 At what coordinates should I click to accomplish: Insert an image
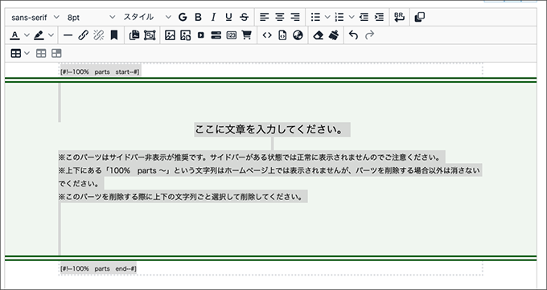click(170, 35)
